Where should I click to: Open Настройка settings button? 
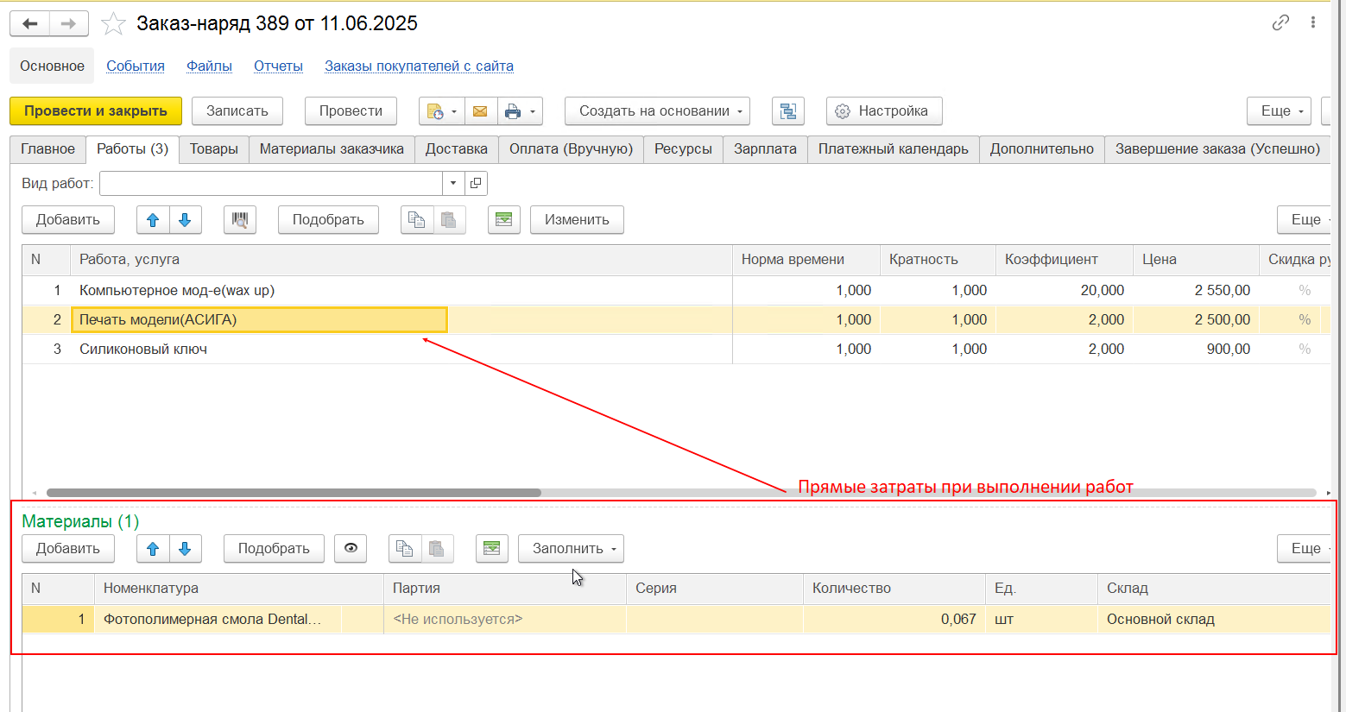click(884, 111)
